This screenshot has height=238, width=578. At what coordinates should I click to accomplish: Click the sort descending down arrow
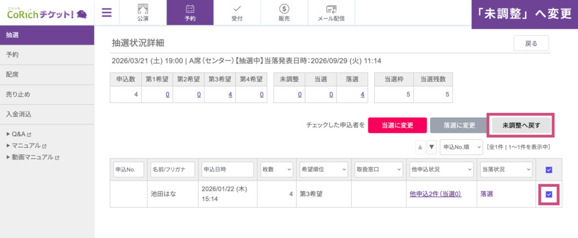tap(431, 147)
